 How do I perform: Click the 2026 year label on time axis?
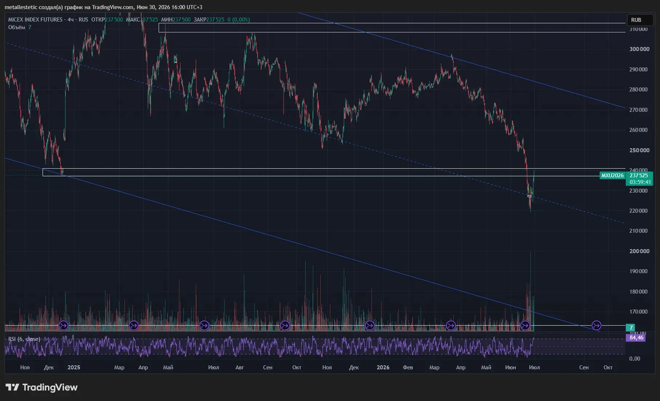(x=383, y=367)
